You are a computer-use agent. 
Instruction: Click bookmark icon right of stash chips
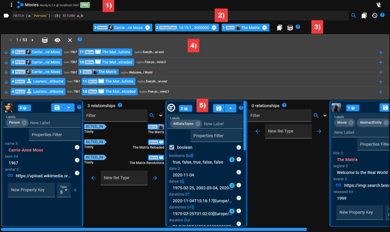(x=279, y=27)
